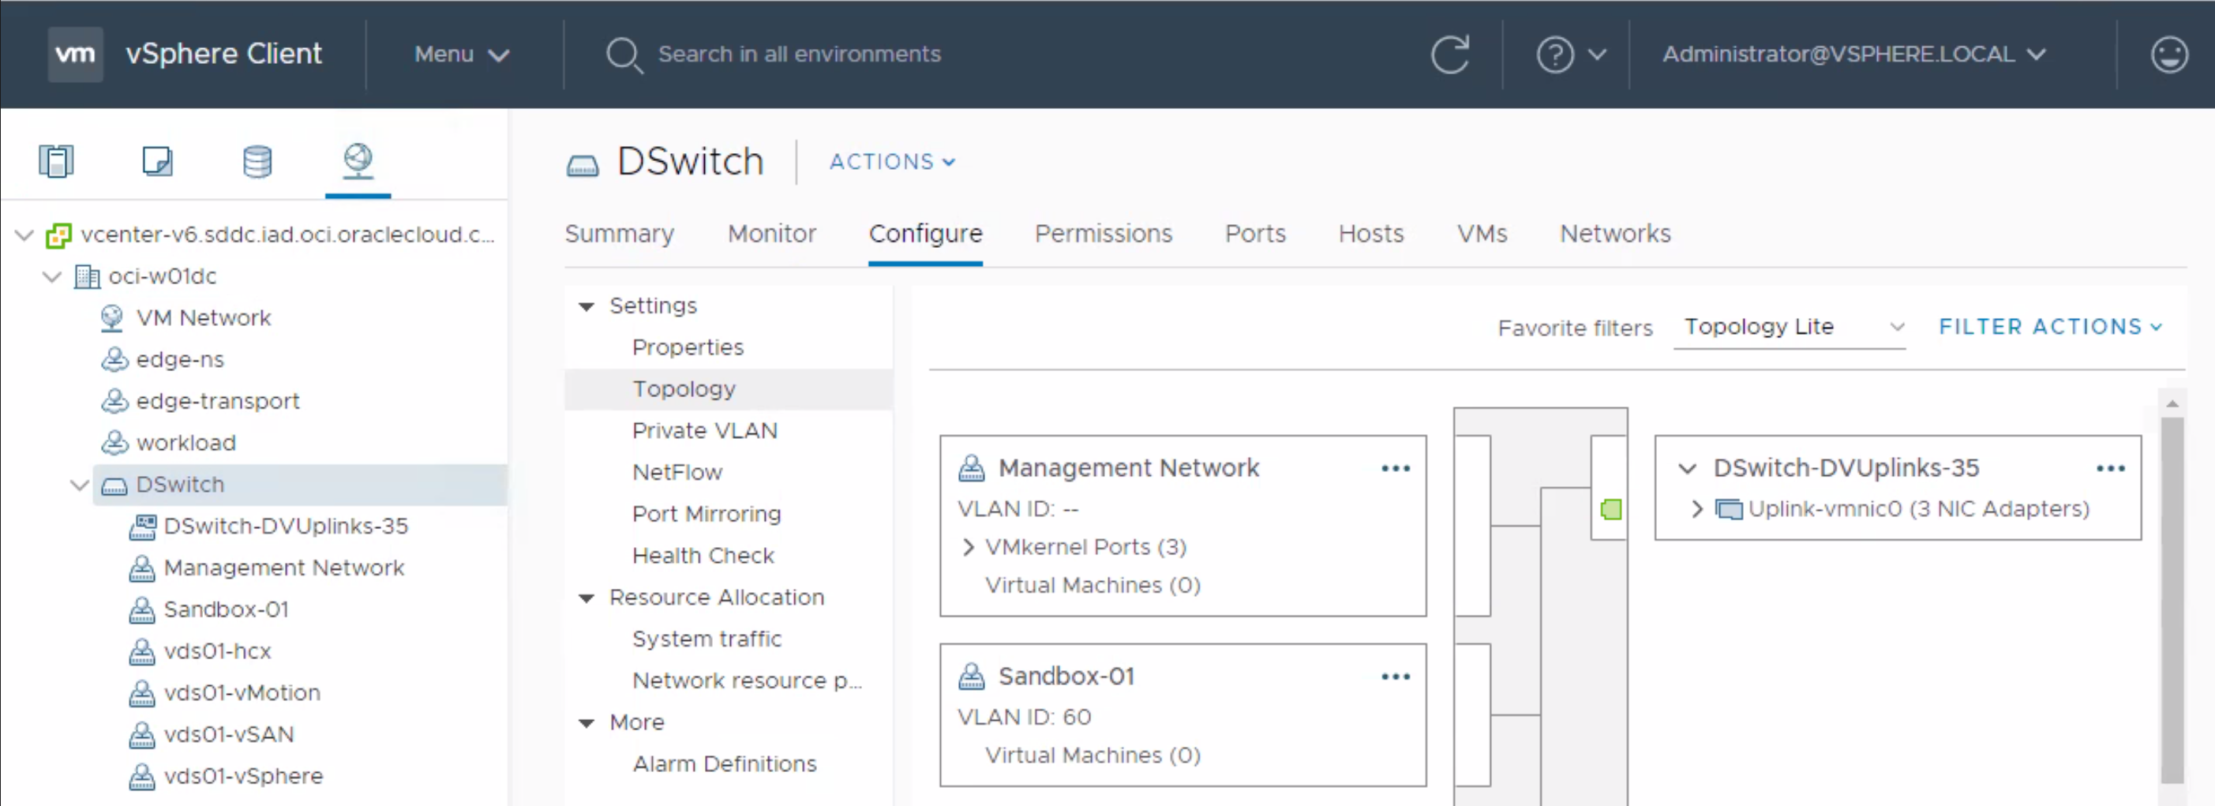
Task: Open the VMs and Templates inventory icon
Action: (157, 161)
